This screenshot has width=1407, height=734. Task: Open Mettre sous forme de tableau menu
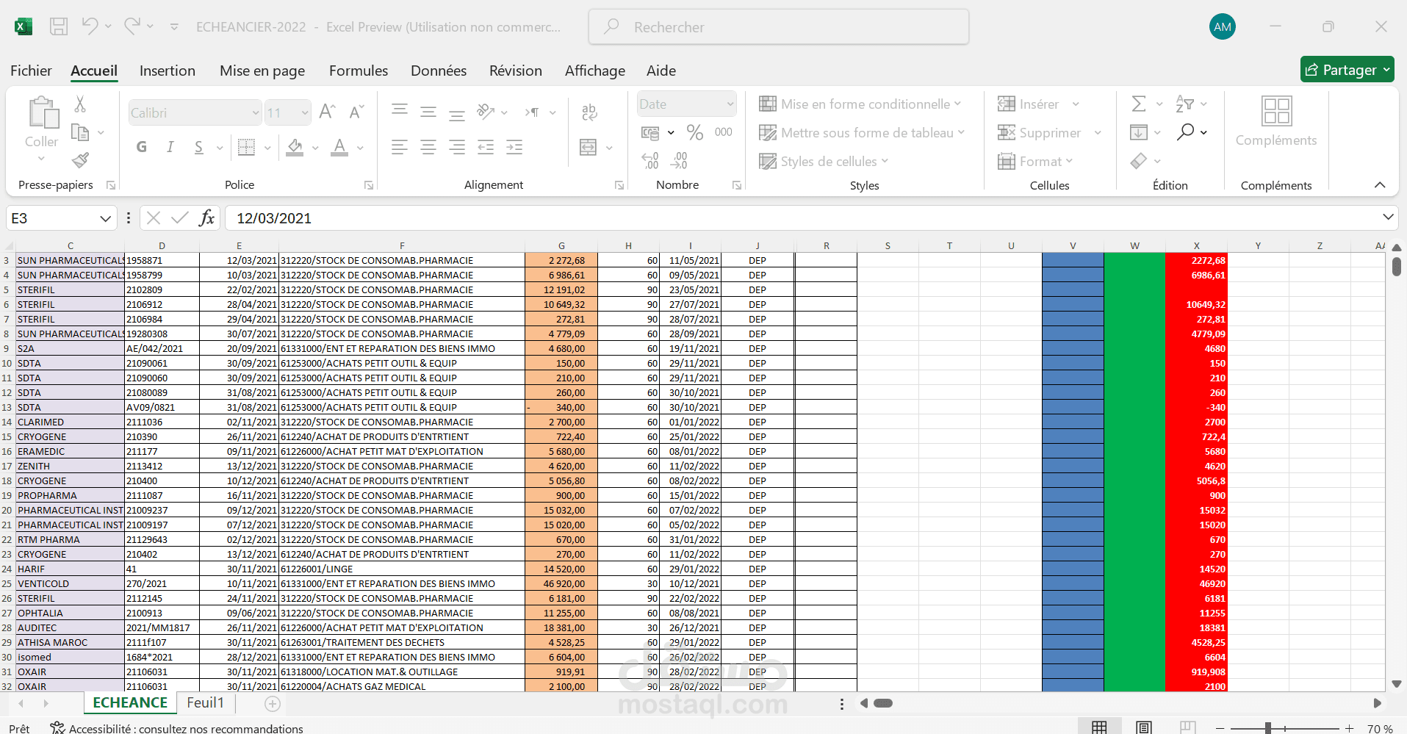pos(862,133)
